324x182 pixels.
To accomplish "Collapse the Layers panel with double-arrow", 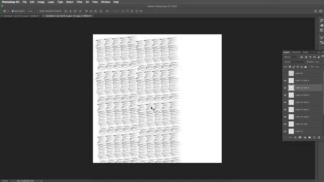I will [x=318, y=52].
